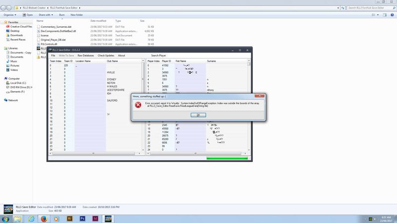Click Search Player in Save Editor menu bar
Image resolution: width=397 pixels, height=223 pixels.
158,56
